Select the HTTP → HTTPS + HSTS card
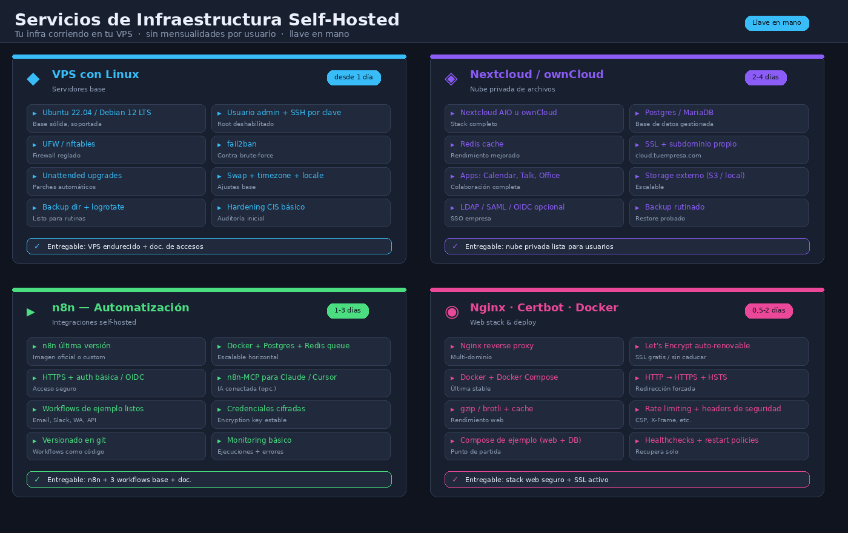Viewport: 848px width, 533px height. [719, 383]
